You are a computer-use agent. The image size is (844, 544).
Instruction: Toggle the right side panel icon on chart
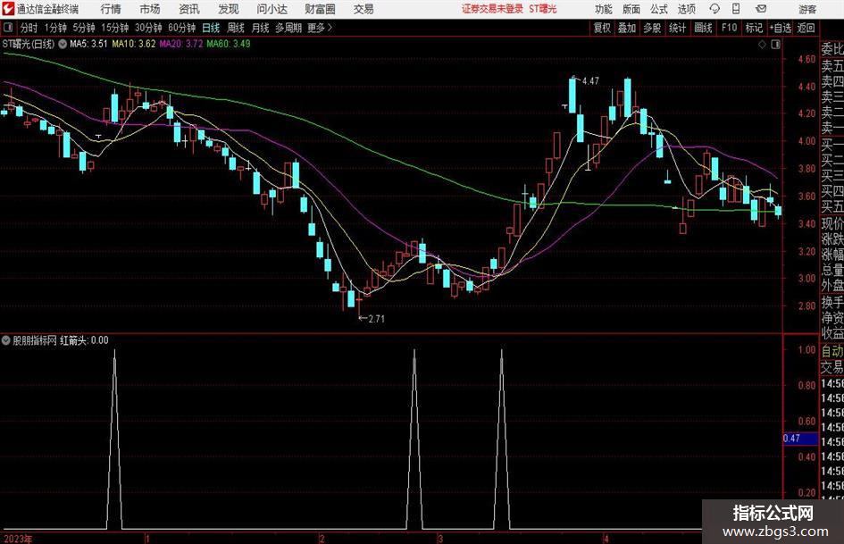tap(775, 45)
